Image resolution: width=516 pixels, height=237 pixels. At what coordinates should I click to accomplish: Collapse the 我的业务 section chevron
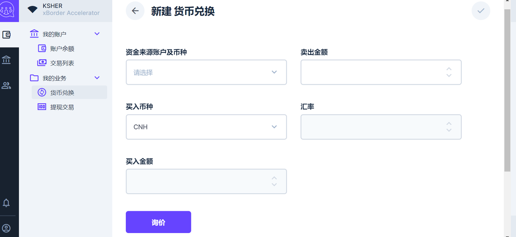(97, 78)
